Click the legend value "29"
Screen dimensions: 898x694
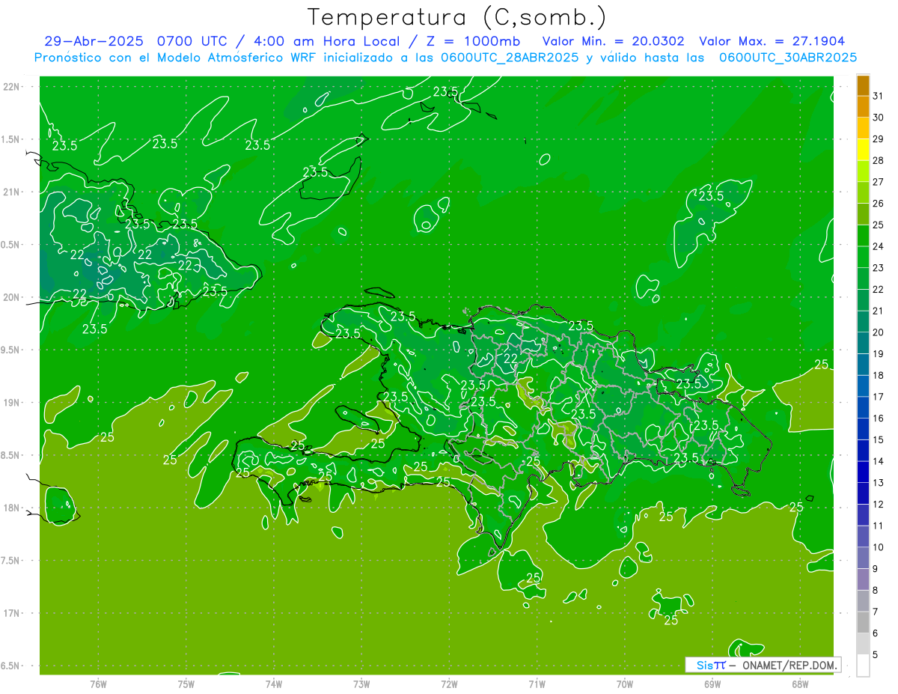[x=878, y=139]
